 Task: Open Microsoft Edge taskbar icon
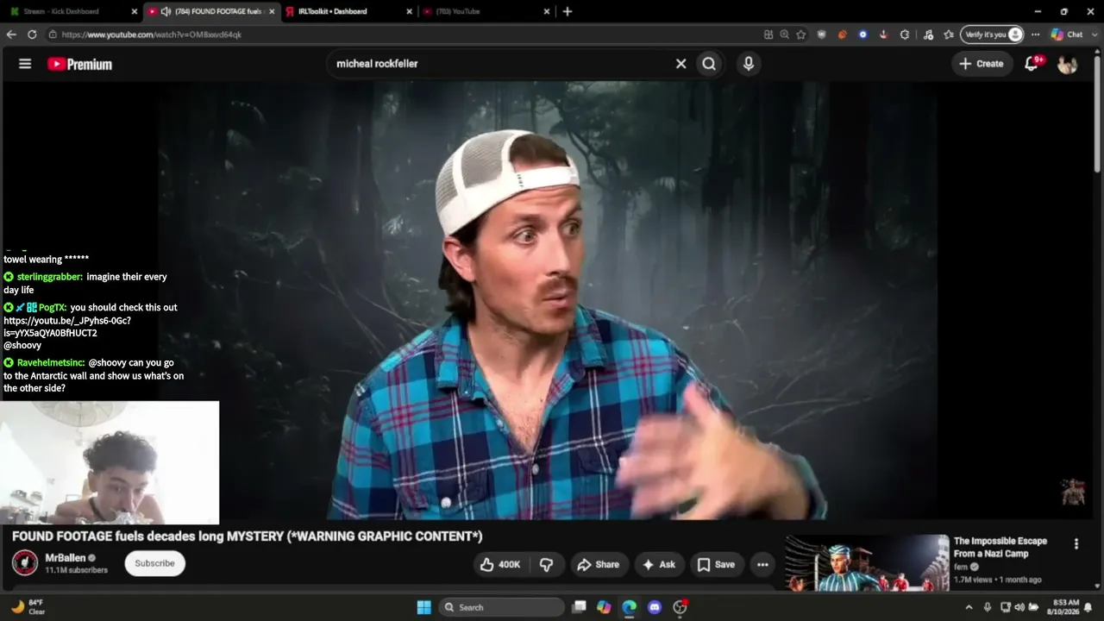click(629, 607)
